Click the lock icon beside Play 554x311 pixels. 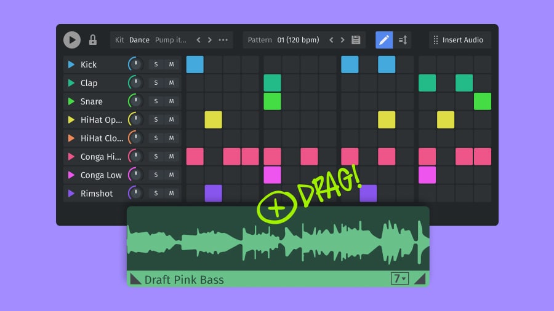click(x=93, y=40)
